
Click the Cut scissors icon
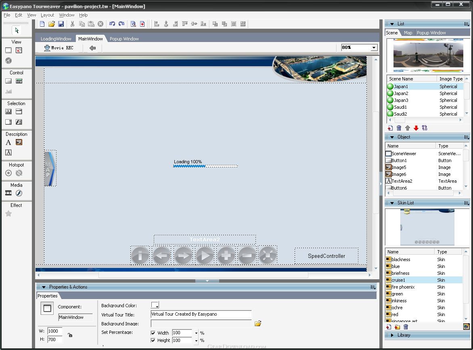(72, 24)
